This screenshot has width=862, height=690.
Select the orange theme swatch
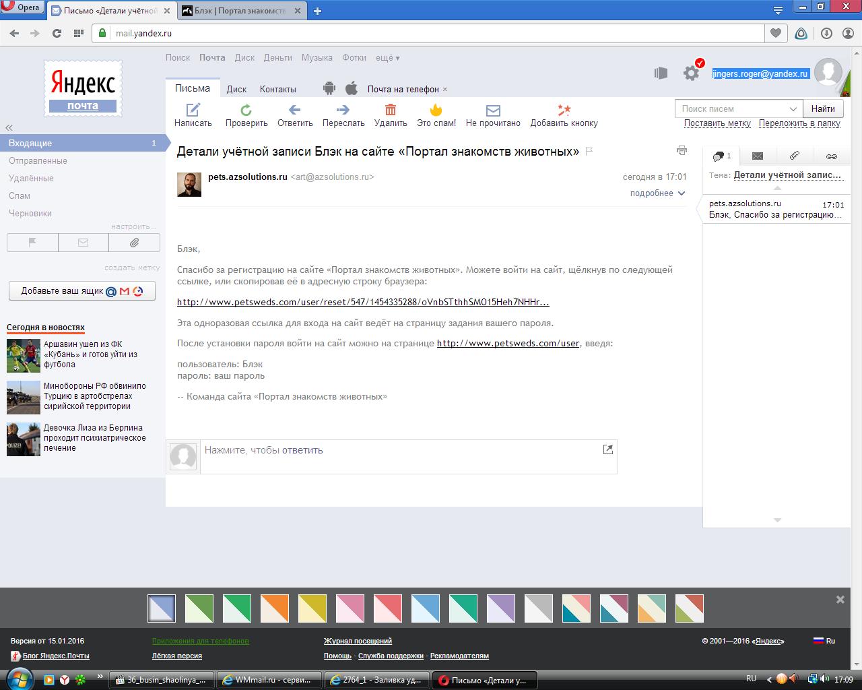point(275,608)
